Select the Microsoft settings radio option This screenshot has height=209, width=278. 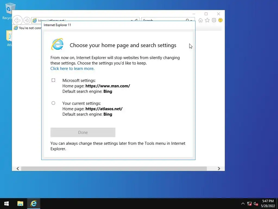(x=53, y=80)
